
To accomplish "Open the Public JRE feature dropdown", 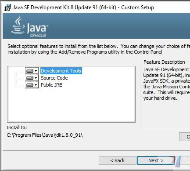I will (32, 85).
